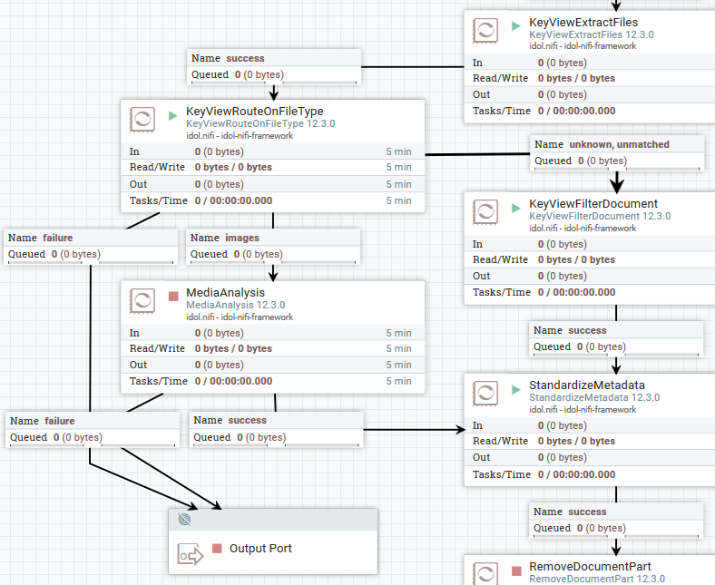
Task: Select the 'images' connection queue box
Action: coord(273,246)
